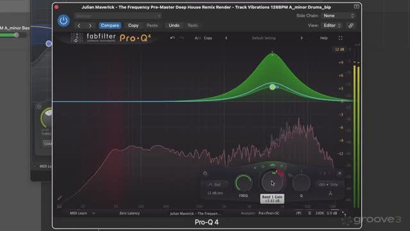Viewport: 410px width, 231px height.
Task: Click the Paste button in plug-in header
Action: click(x=152, y=26)
